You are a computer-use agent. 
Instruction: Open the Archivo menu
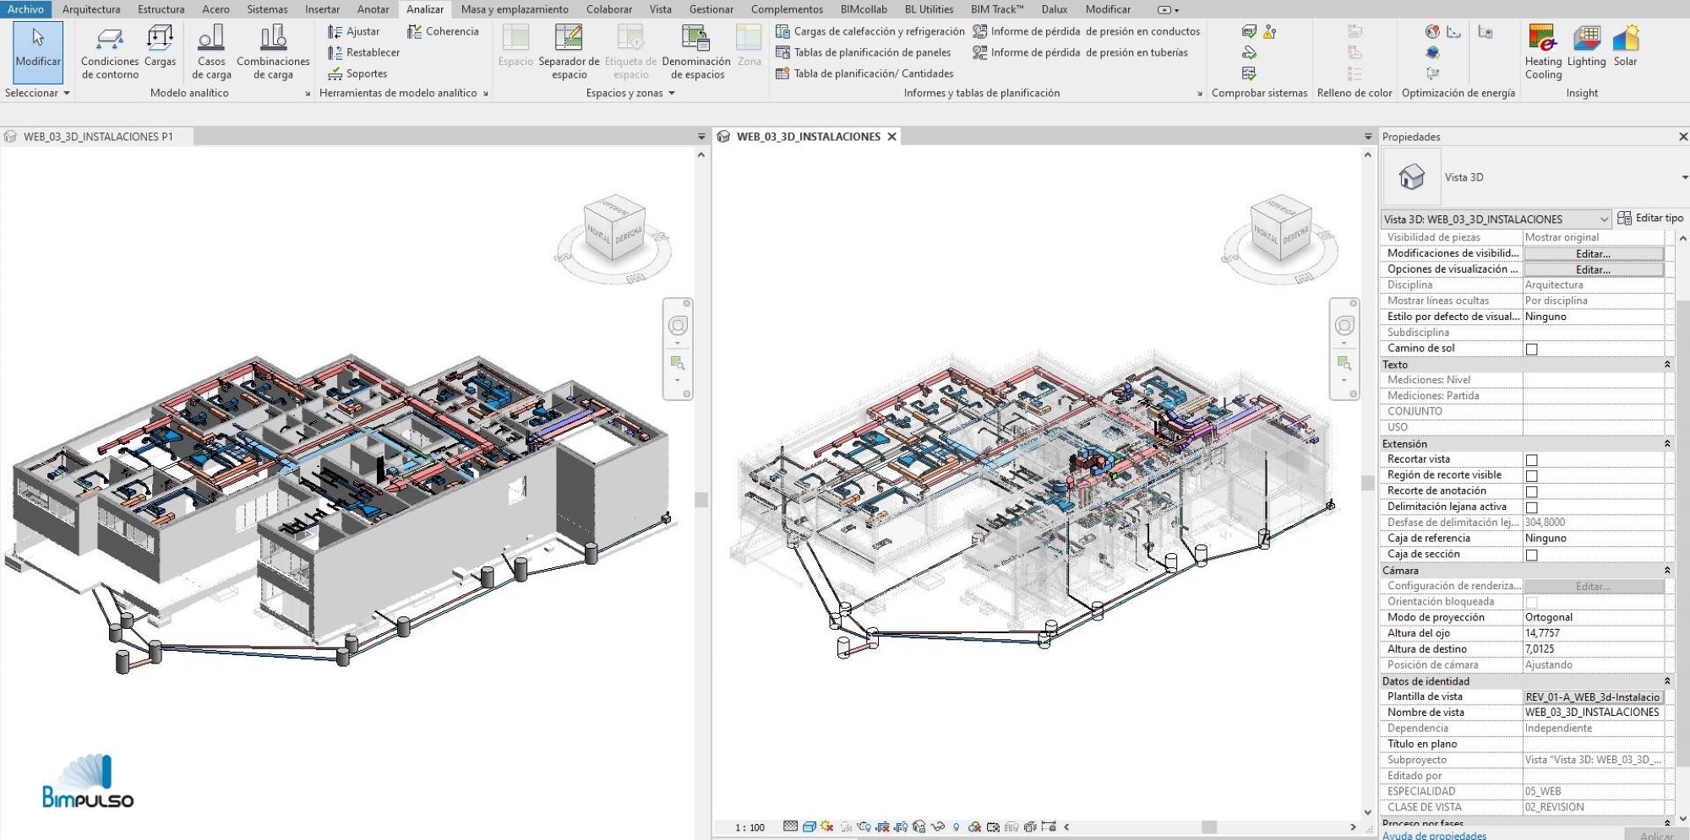coord(26,9)
